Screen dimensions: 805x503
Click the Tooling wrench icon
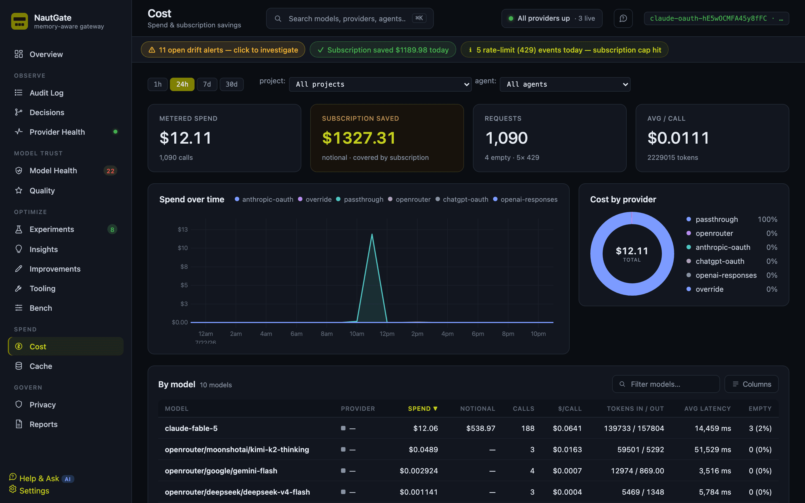[x=19, y=288]
